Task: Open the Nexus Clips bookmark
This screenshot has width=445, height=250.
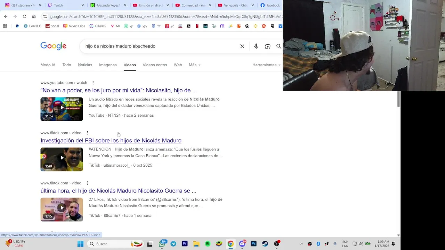Action: pyautogui.click(x=74, y=26)
